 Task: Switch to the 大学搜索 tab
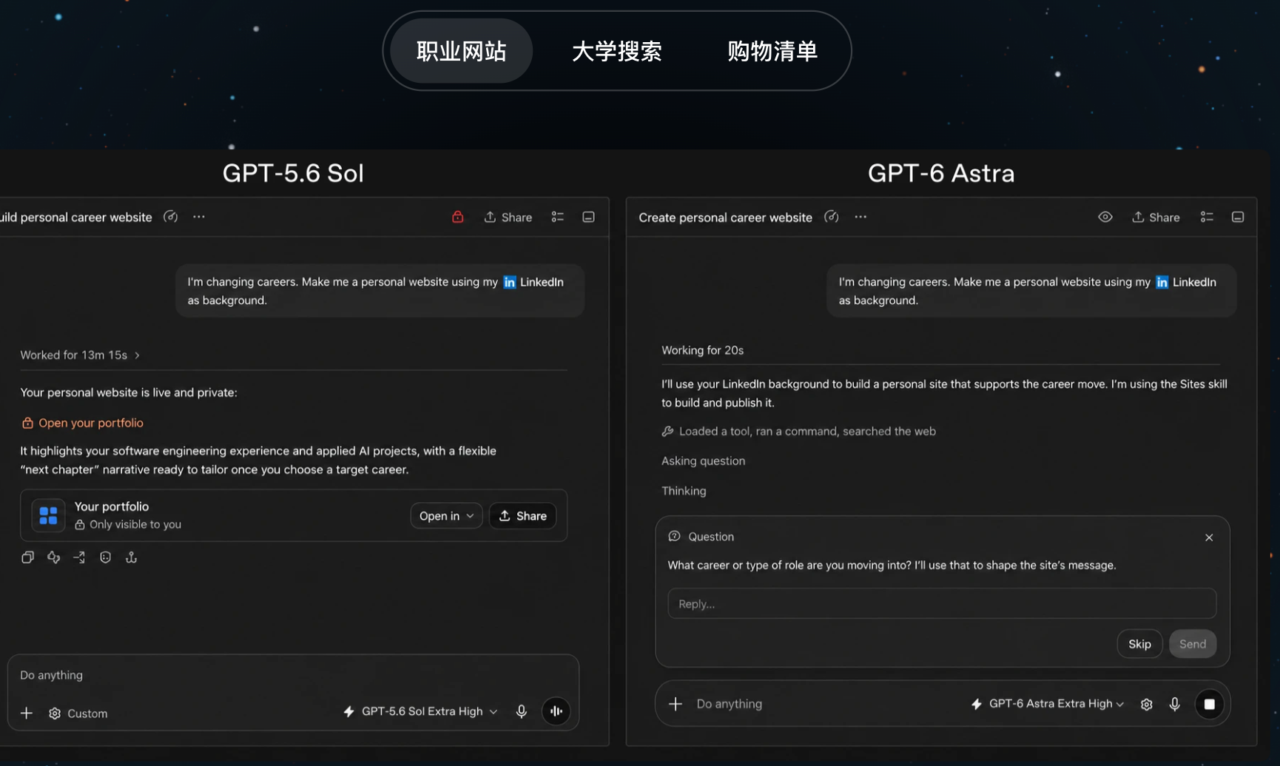(x=616, y=51)
